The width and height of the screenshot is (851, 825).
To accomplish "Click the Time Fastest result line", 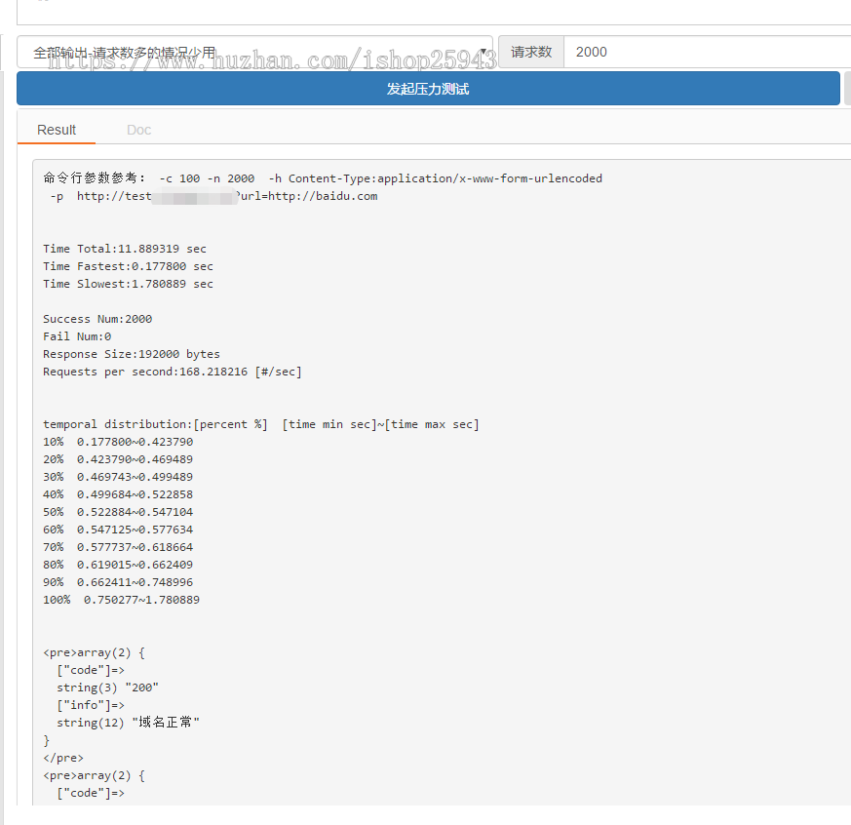I will point(128,266).
